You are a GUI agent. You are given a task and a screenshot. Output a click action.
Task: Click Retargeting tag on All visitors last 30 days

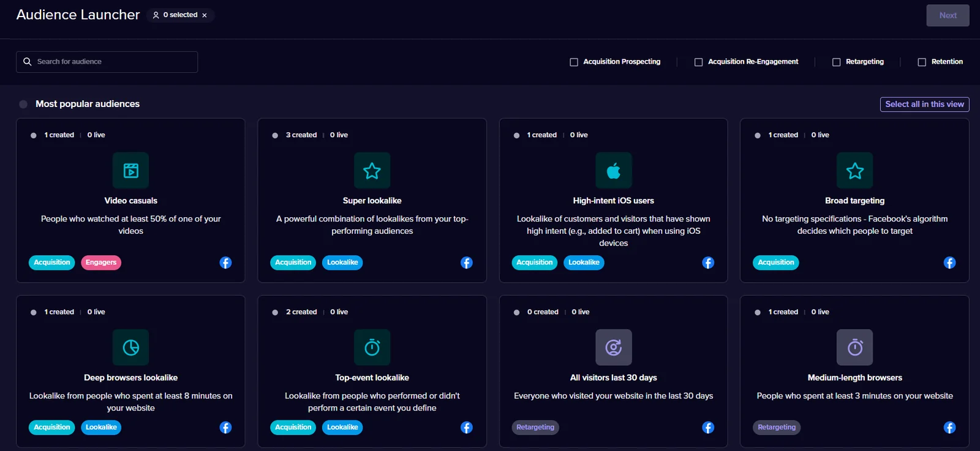tap(535, 427)
